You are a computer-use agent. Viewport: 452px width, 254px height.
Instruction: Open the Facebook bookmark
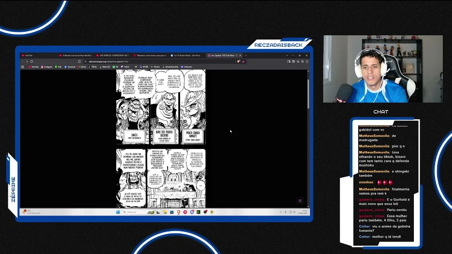[x=70, y=67]
